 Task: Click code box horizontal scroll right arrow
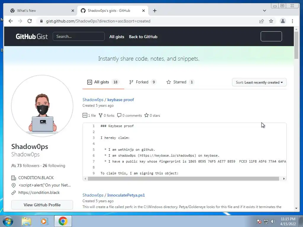[x=284, y=179]
